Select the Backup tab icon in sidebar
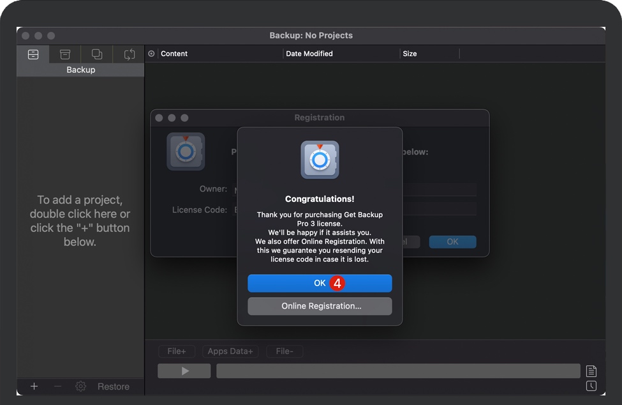Viewport: 622px width, 405px height. click(x=33, y=54)
